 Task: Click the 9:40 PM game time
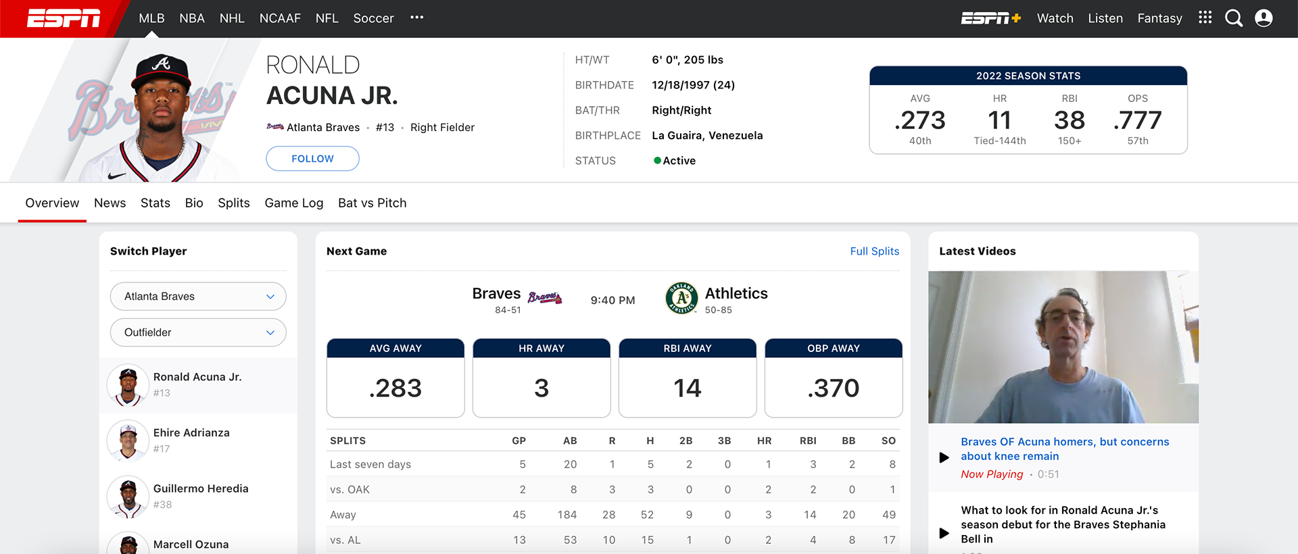[x=612, y=300]
